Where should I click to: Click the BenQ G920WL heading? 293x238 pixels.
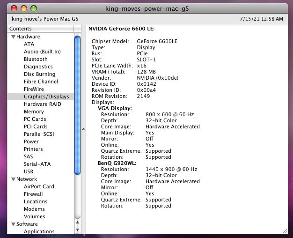(x=117, y=163)
